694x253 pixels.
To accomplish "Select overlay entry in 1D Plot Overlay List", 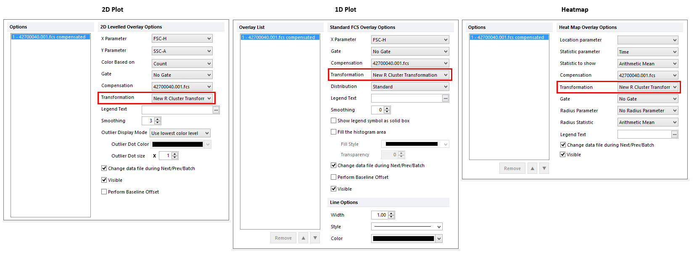I will [280, 37].
